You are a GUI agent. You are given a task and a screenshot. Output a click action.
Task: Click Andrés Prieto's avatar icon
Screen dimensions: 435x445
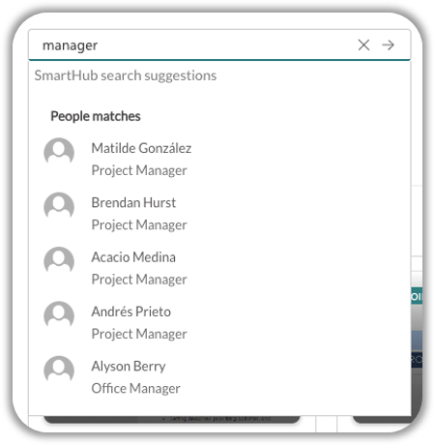(x=59, y=314)
